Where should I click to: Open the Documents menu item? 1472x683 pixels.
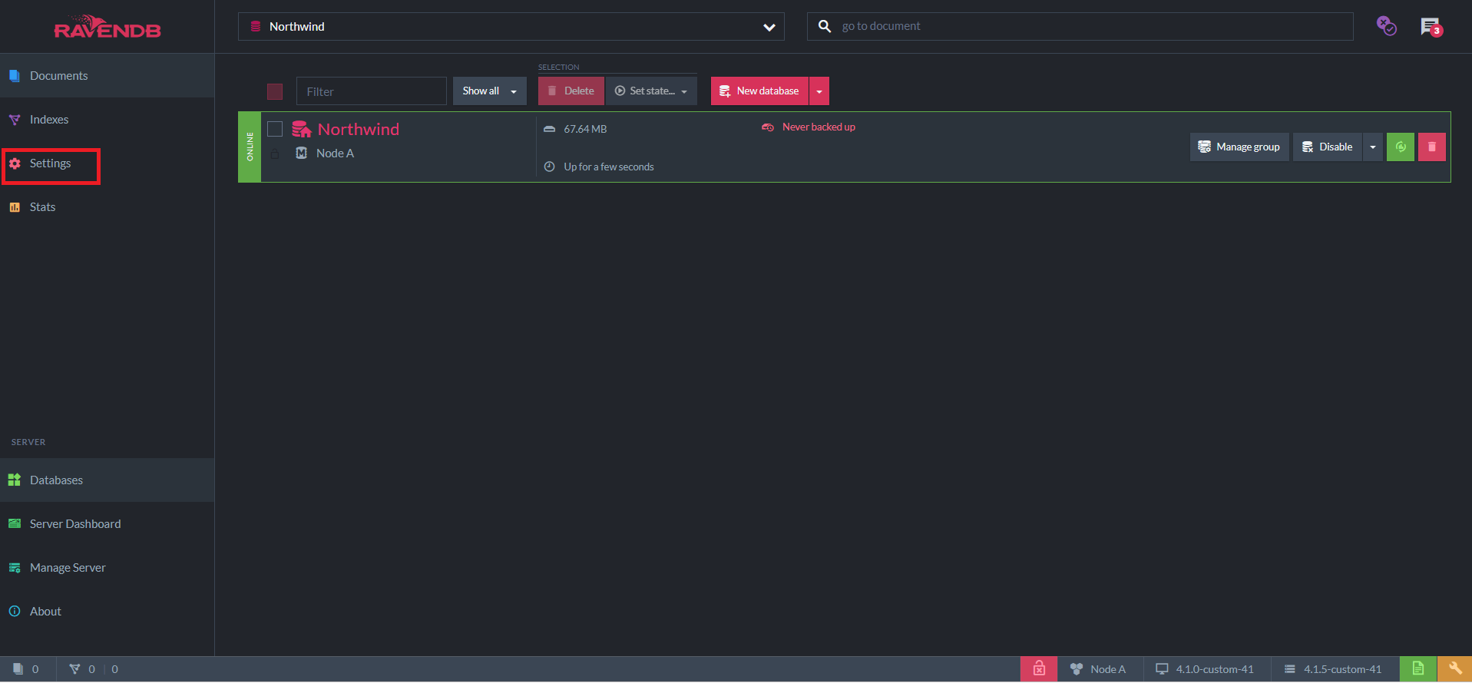[x=107, y=75]
